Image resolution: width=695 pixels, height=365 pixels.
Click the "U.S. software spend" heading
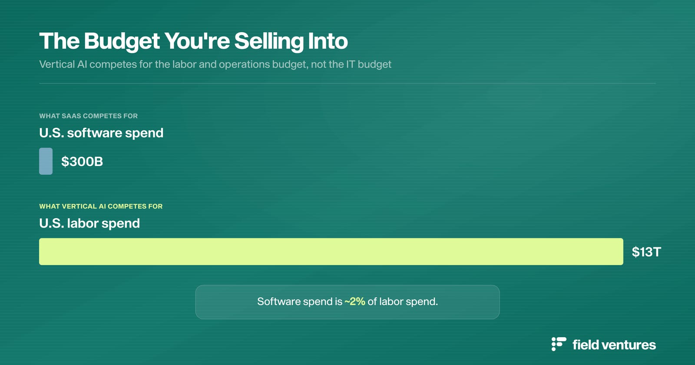[101, 133]
